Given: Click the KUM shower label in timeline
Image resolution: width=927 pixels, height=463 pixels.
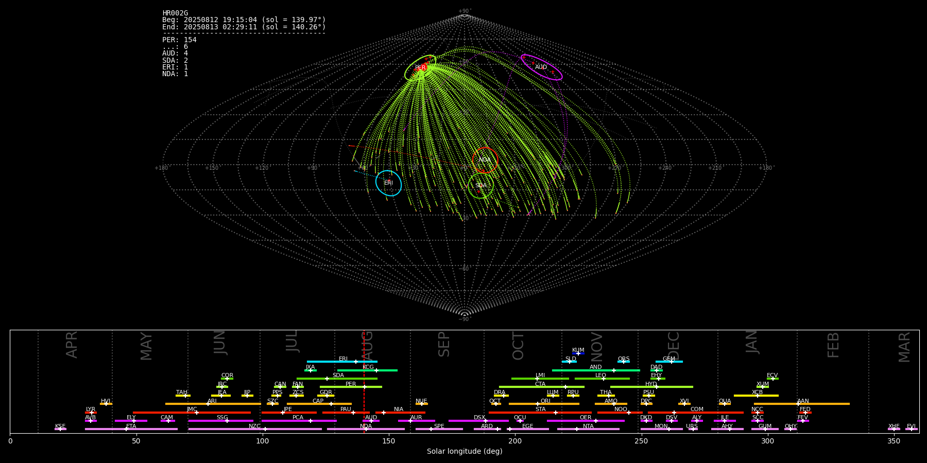Looking at the screenshot, I should point(578,350).
